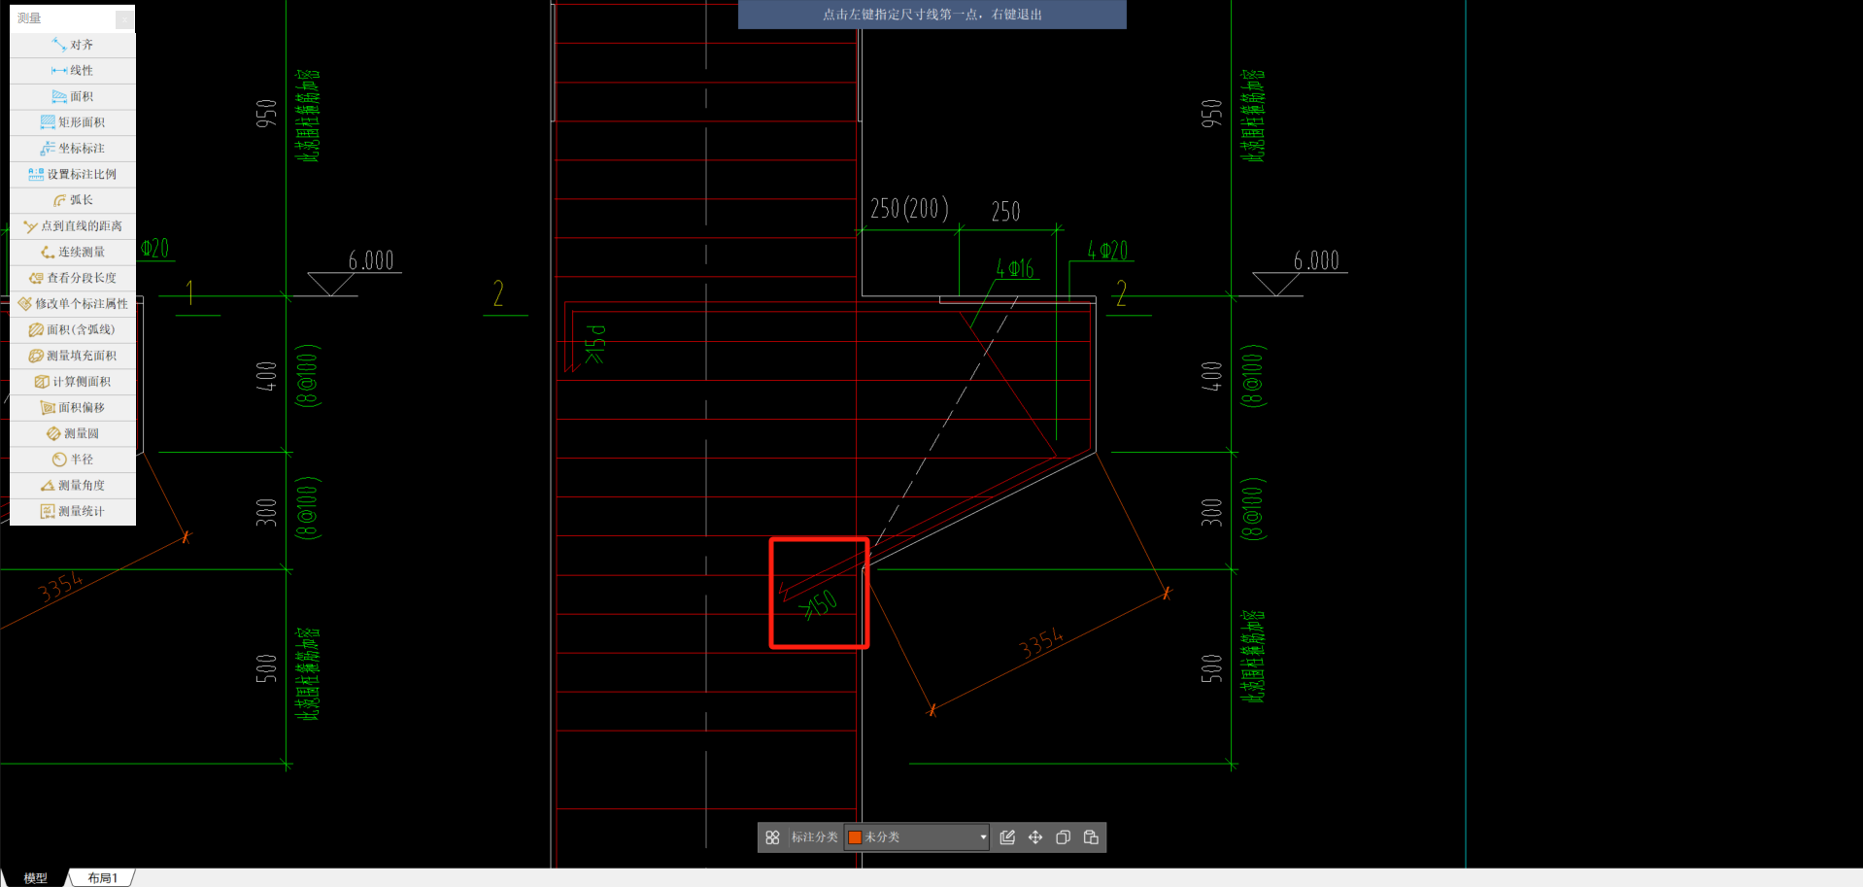The height and width of the screenshot is (887, 1863).
Task: Select 面积(含弧线) area with arcs tool
Action: pyautogui.click(x=73, y=329)
